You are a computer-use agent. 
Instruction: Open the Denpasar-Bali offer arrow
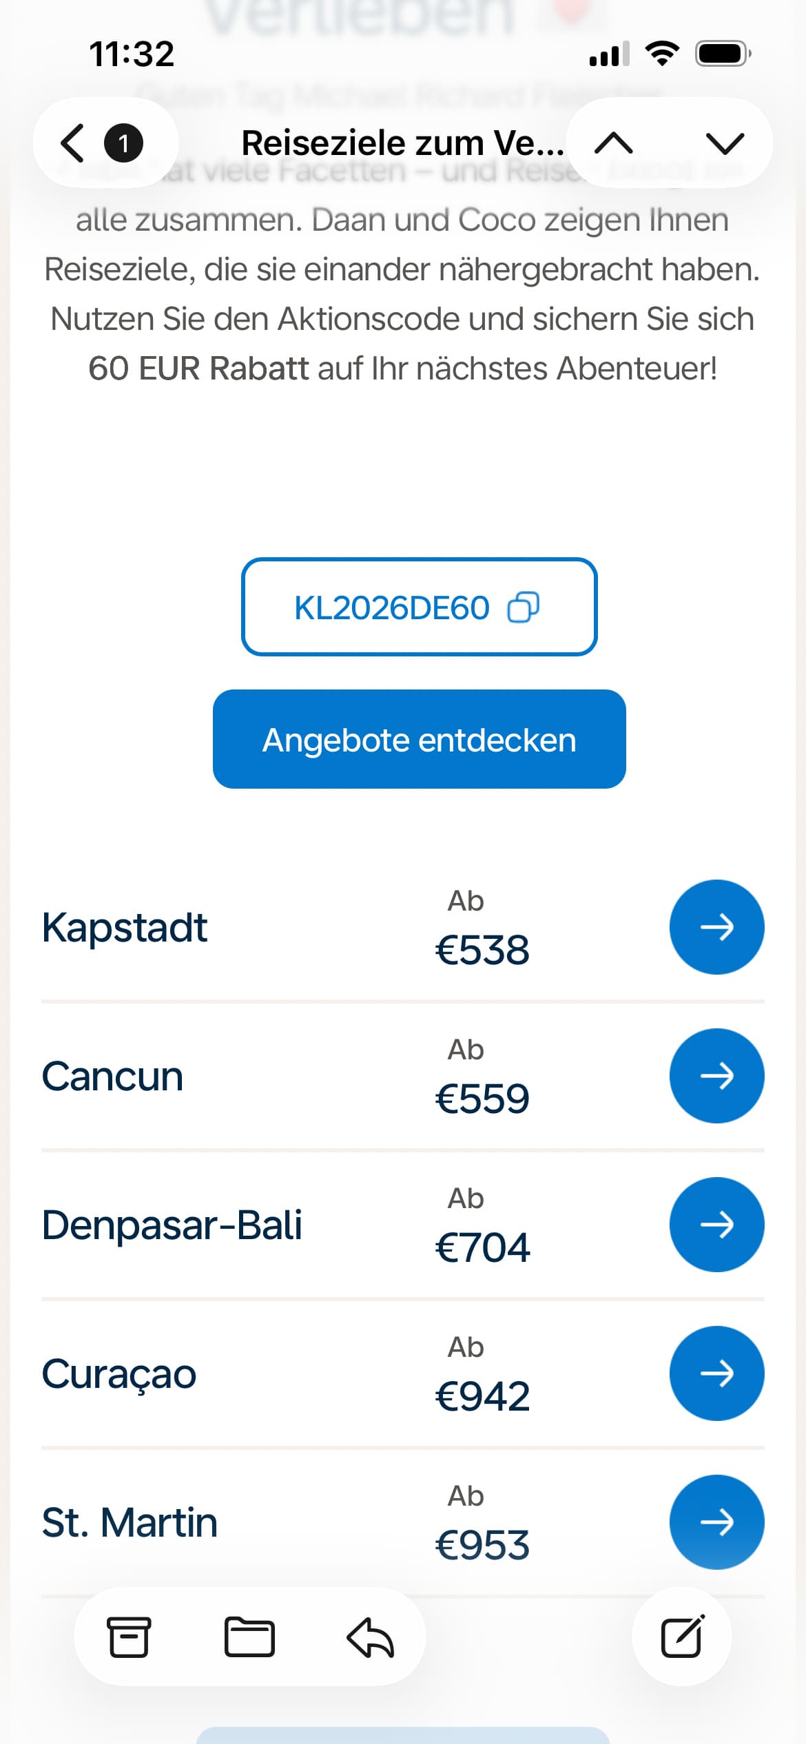point(716,1225)
